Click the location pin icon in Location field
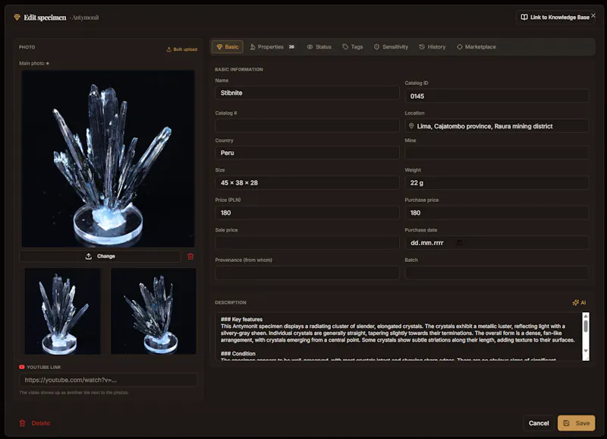The width and height of the screenshot is (607, 439). point(411,126)
